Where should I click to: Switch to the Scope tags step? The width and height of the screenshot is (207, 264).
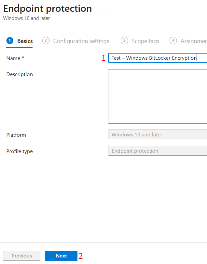click(145, 41)
